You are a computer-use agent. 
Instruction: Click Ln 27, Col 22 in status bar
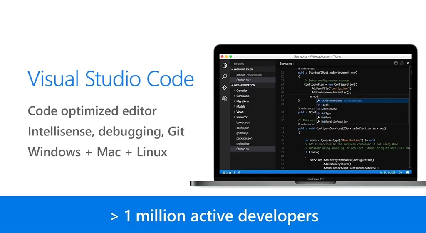[x=387, y=172]
